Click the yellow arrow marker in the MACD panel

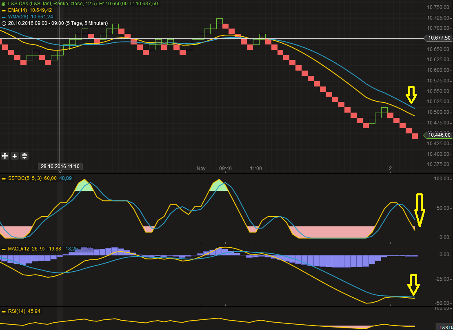[414, 286]
